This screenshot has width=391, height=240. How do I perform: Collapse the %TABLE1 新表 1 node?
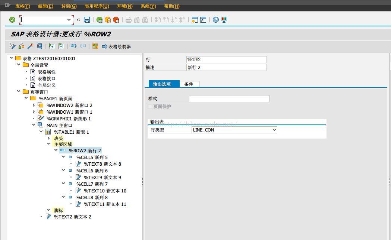(41, 132)
